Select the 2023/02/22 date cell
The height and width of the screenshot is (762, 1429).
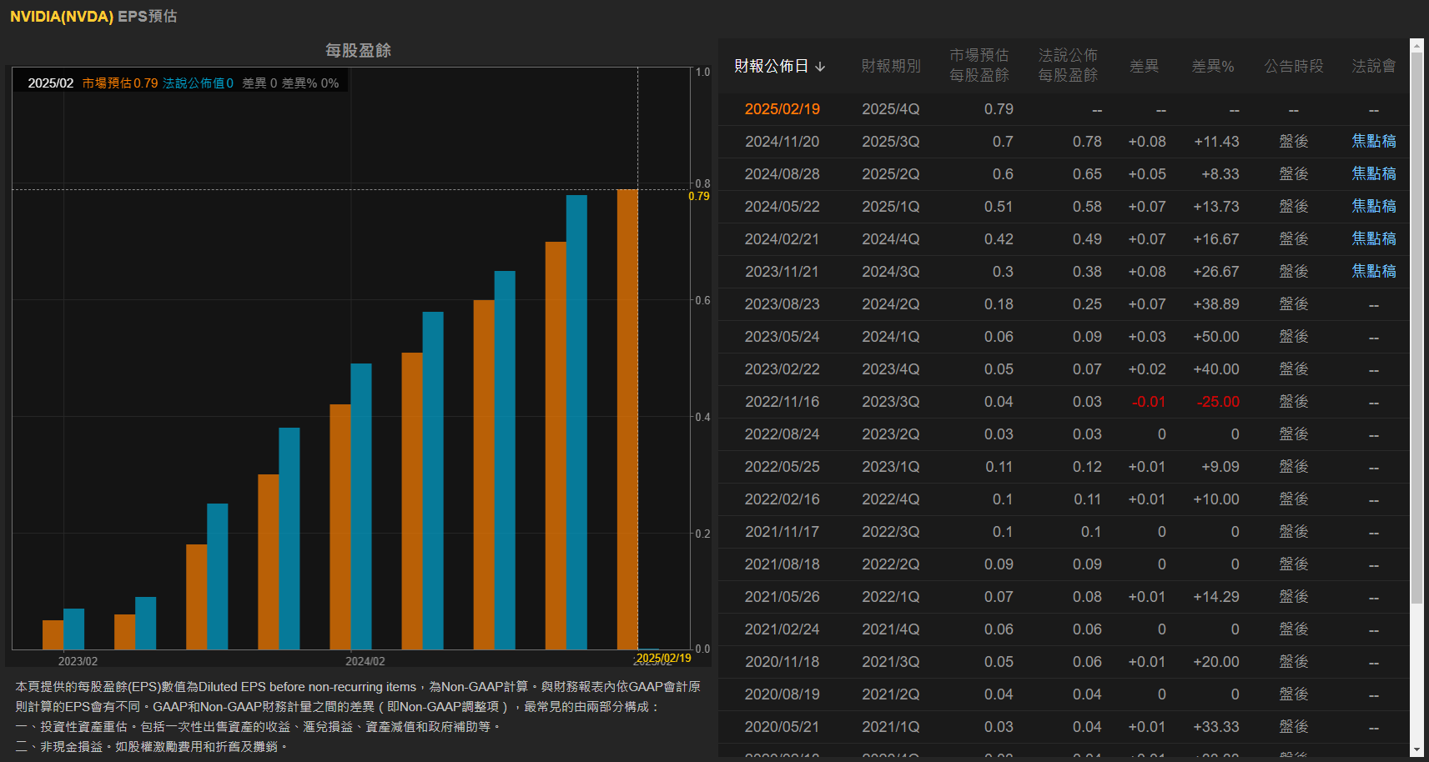point(782,369)
